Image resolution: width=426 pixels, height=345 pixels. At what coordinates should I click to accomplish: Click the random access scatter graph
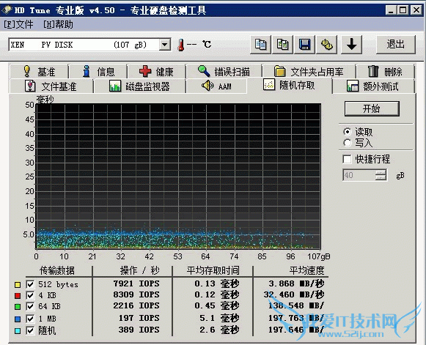(x=178, y=177)
